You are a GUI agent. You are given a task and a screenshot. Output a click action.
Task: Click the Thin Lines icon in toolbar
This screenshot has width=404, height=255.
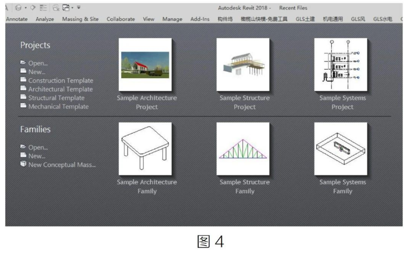pyautogui.click(x=43, y=8)
